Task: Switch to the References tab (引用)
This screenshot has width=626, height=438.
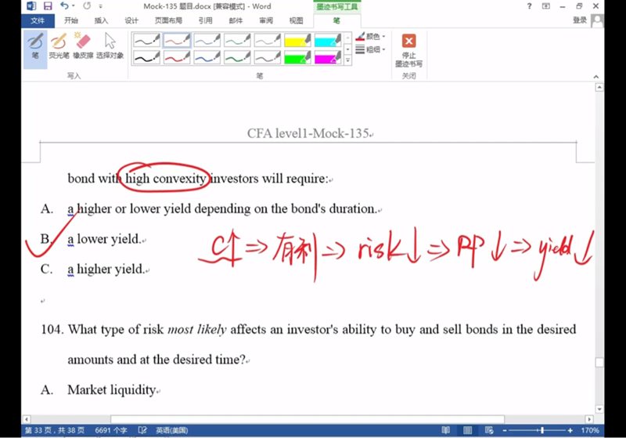Action: 206,21
